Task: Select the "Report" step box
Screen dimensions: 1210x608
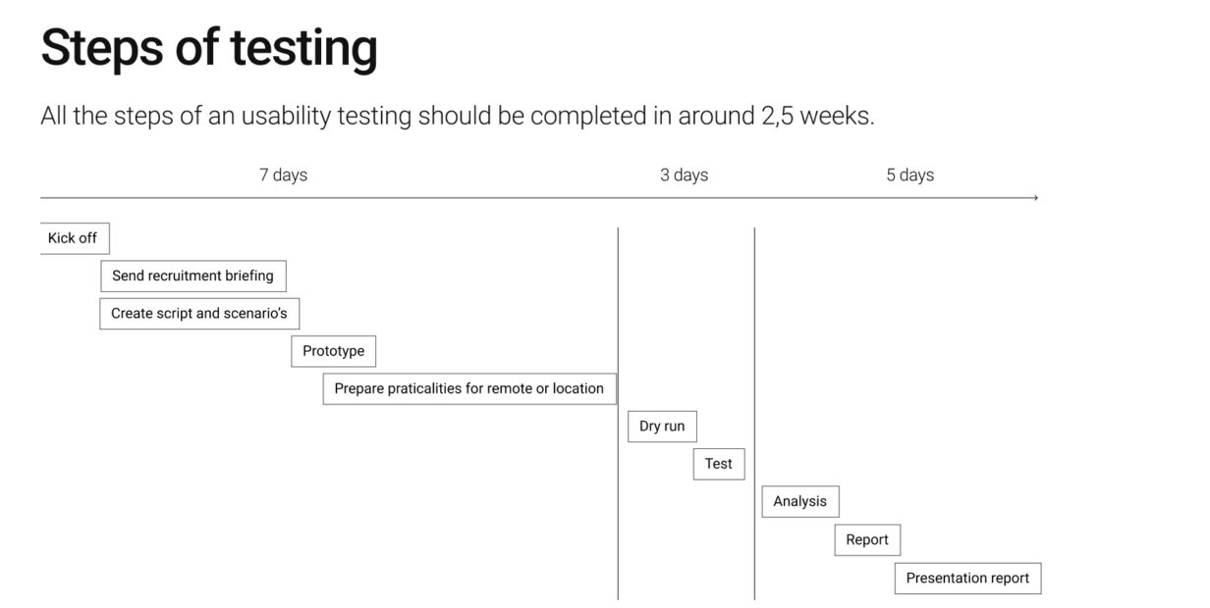Action: coord(867,539)
